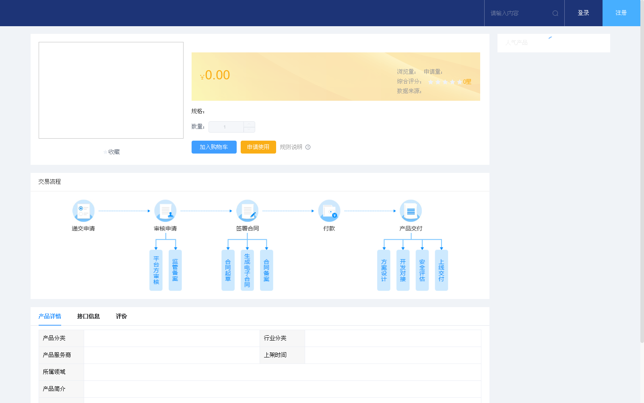644x403 pixels.
Task: Decrease quantity with the down stepper arrow
Action: coord(249,129)
